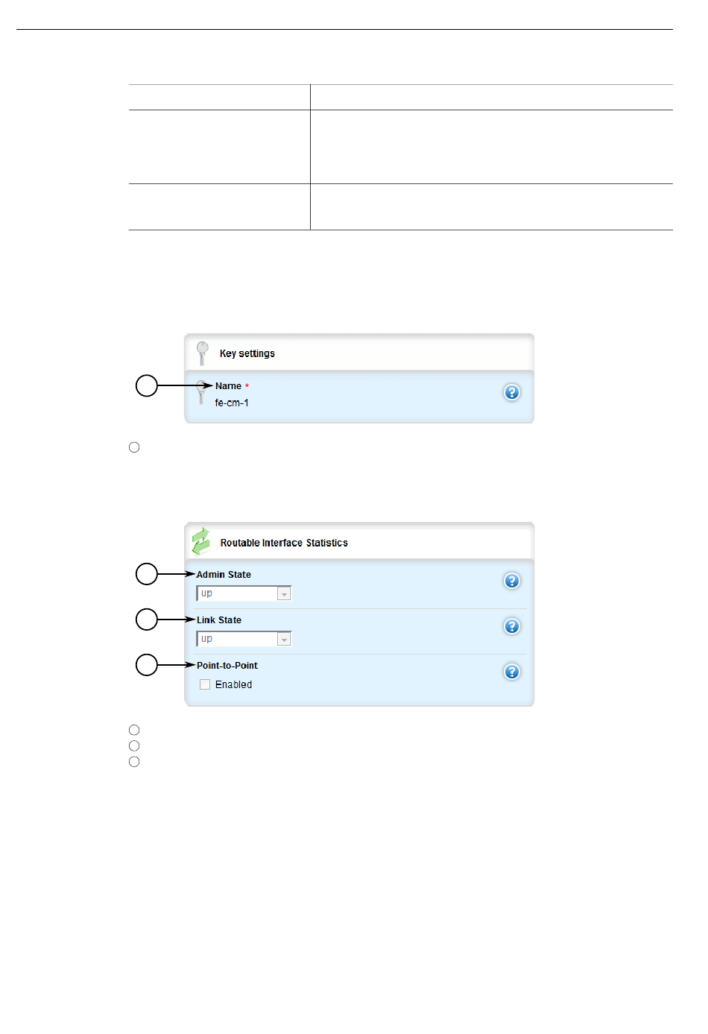
Task: Click the small key icon beside Name
Action: pyautogui.click(x=200, y=393)
